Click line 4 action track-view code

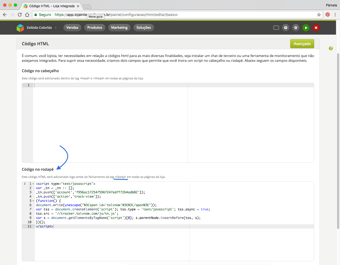(x=68, y=197)
